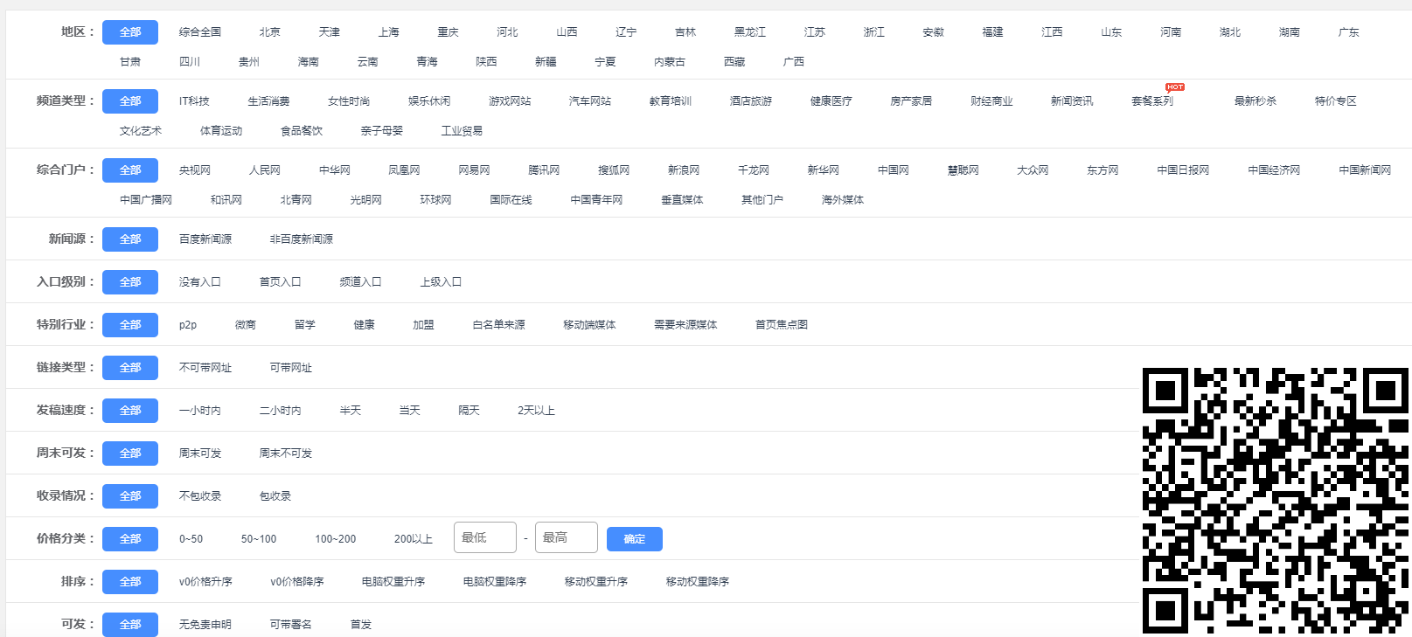1412x637 pixels.
Task: Sort by v0价格升序
Action: click(x=205, y=582)
